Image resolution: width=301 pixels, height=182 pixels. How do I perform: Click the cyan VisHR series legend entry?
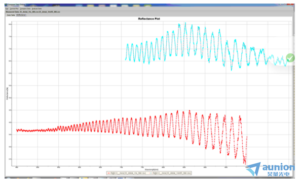[170, 173]
